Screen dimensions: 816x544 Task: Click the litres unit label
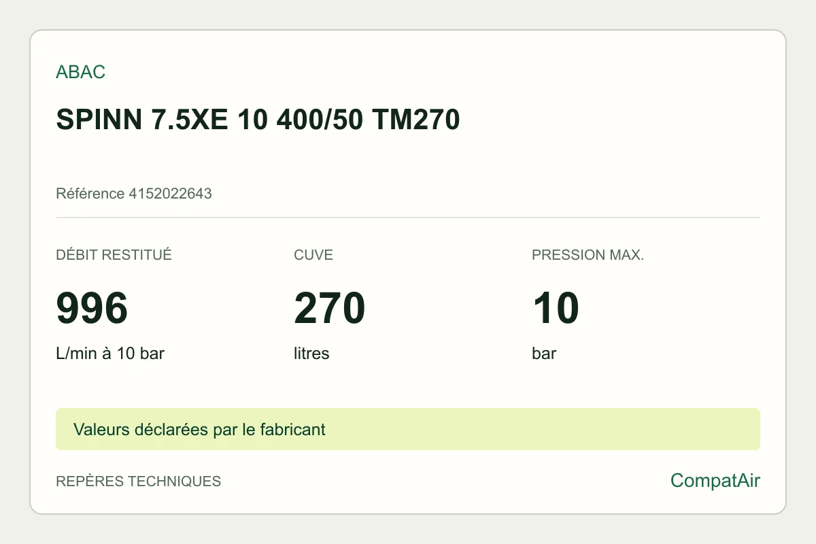311,354
